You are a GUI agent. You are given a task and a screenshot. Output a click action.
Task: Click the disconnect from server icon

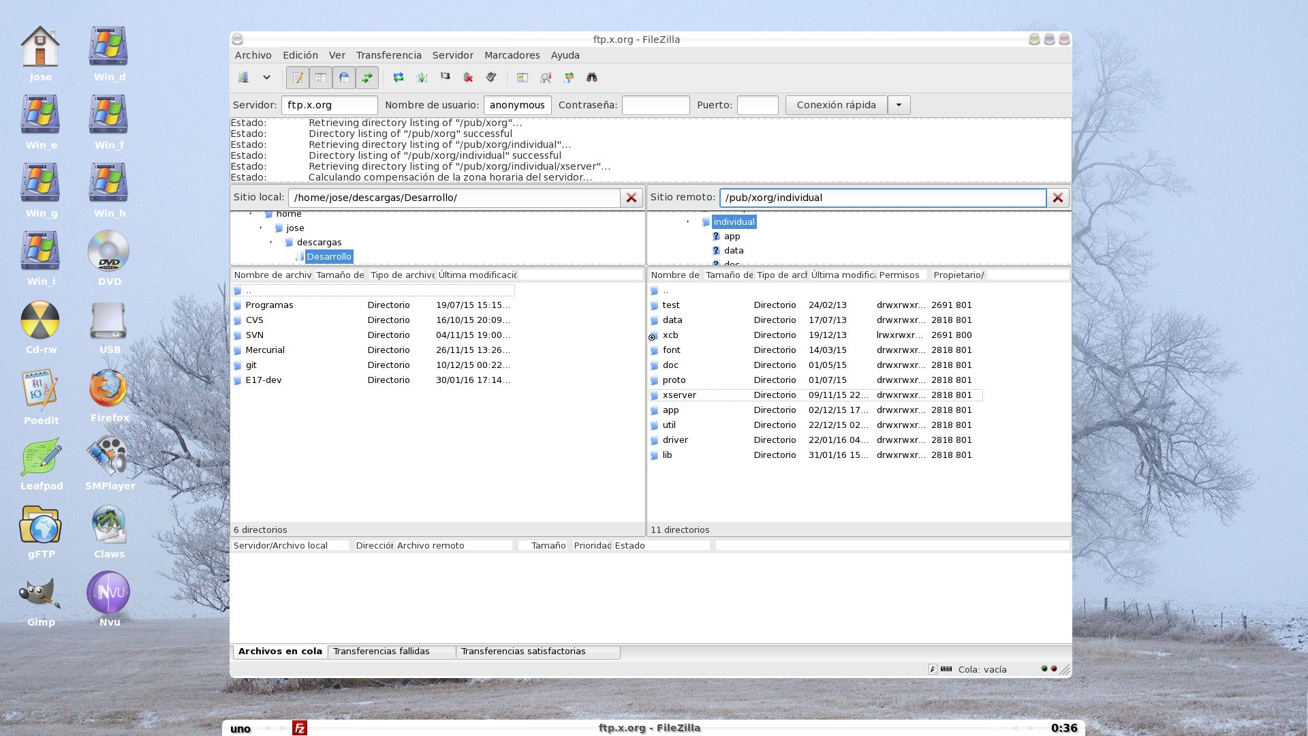pos(468,78)
